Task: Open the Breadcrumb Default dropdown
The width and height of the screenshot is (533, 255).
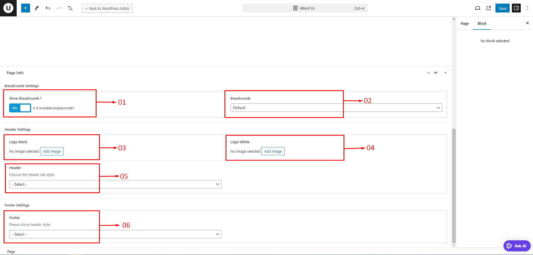Action: pos(336,108)
